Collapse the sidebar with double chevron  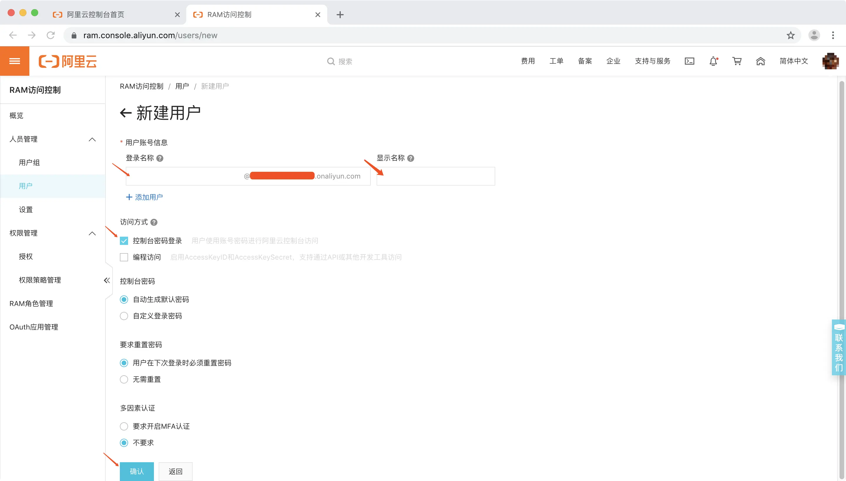click(107, 280)
